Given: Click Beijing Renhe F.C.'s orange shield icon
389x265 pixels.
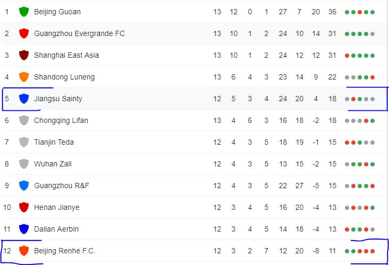Looking at the screenshot, I should (23, 251).
